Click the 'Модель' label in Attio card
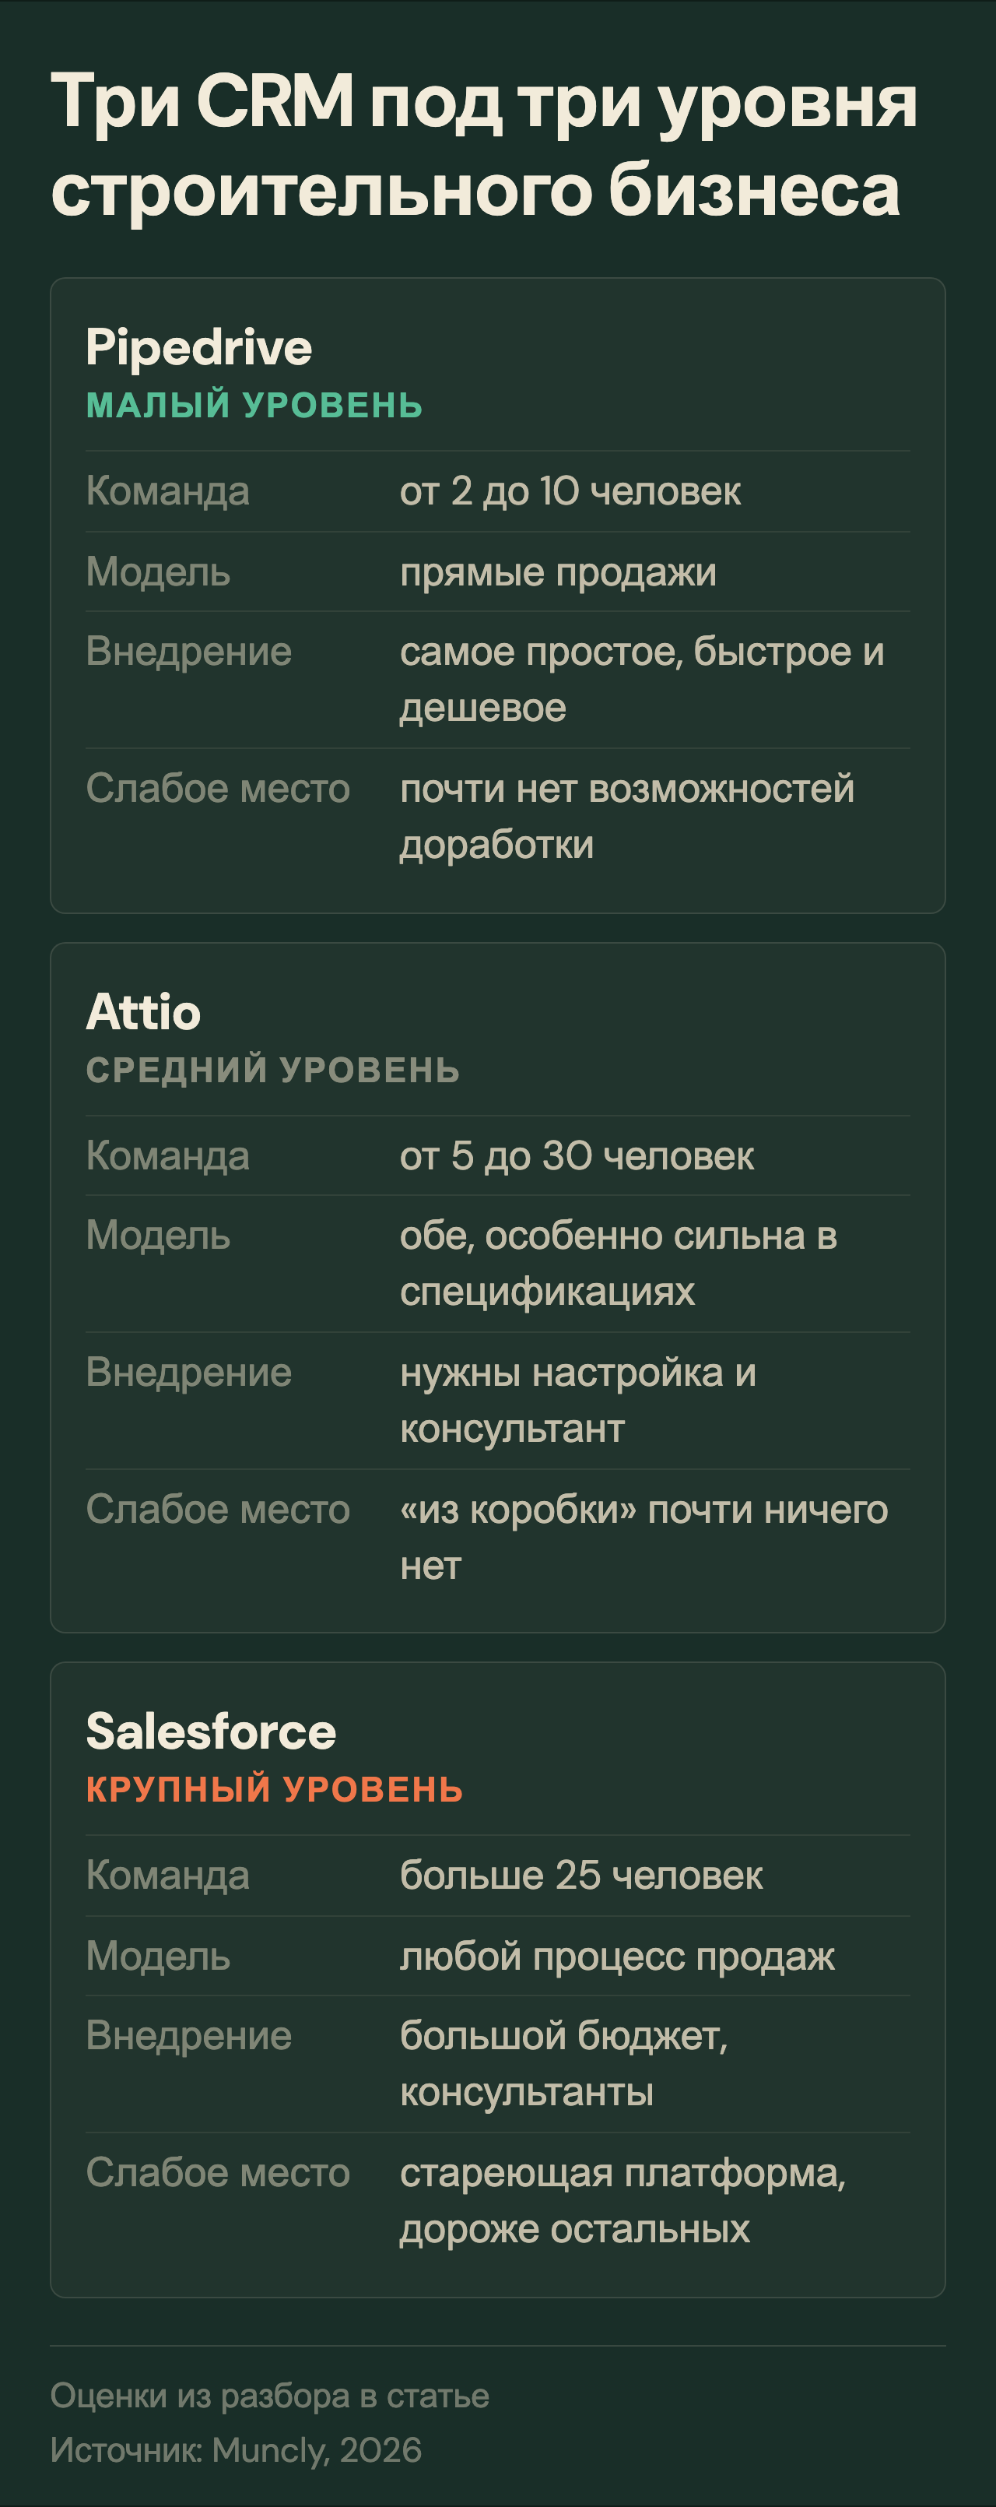Screen dimensions: 996x2507 [157, 1236]
